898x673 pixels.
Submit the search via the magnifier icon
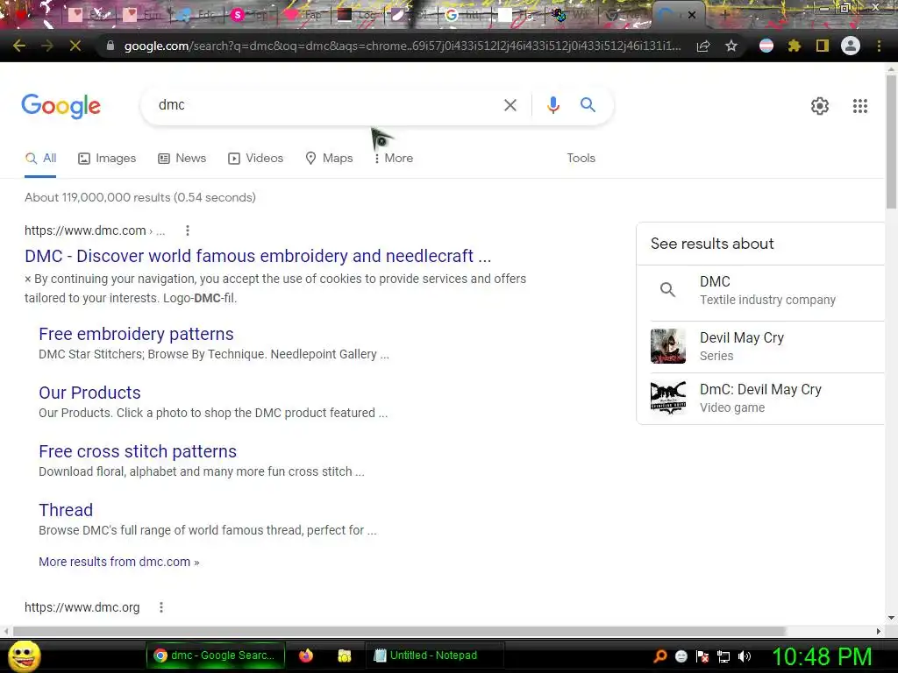pyautogui.click(x=588, y=105)
